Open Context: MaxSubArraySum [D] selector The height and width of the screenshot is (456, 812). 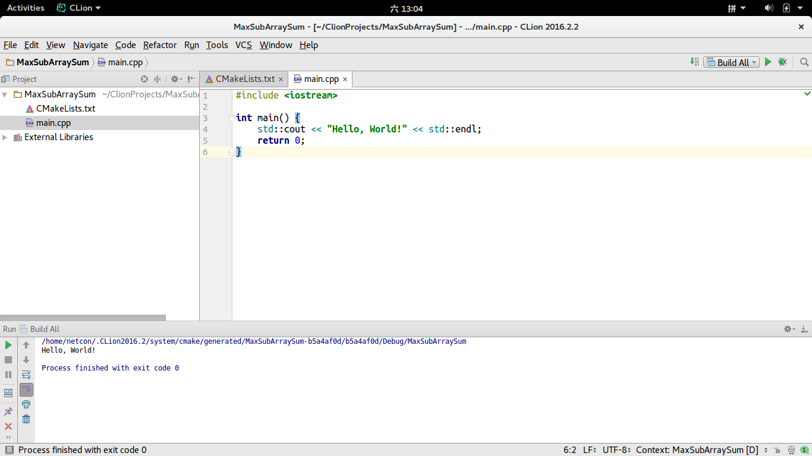tap(702, 450)
